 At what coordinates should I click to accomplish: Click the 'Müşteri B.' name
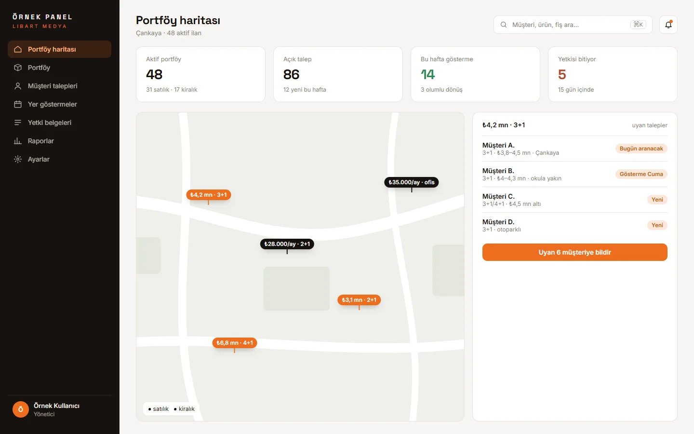498,171
